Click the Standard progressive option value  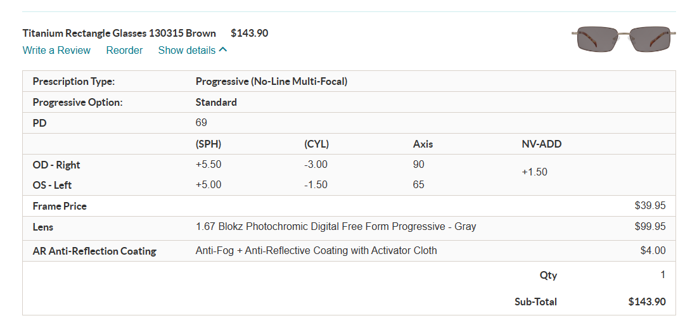tap(216, 102)
